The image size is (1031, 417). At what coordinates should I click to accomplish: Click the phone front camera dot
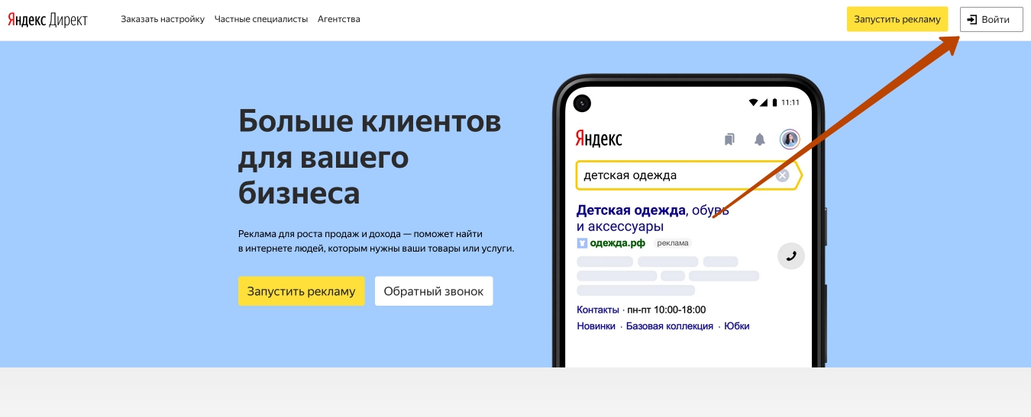[x=583, y=102]
